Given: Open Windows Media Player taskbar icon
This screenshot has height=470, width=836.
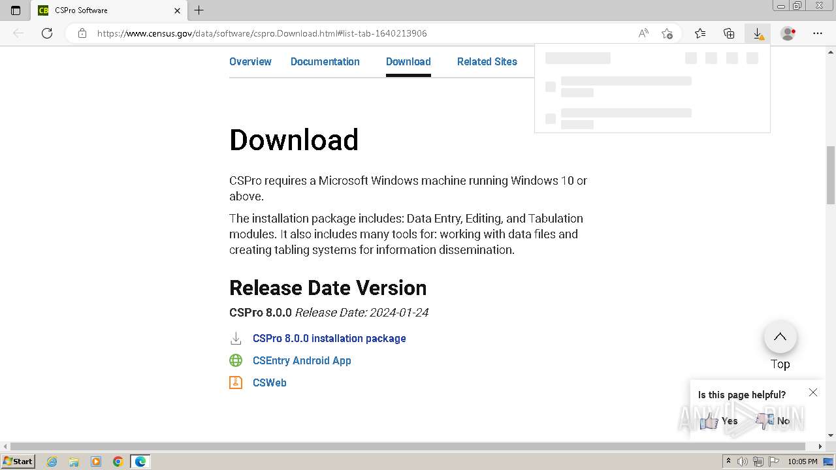Looking at the screenshot, I should (96, 462).
